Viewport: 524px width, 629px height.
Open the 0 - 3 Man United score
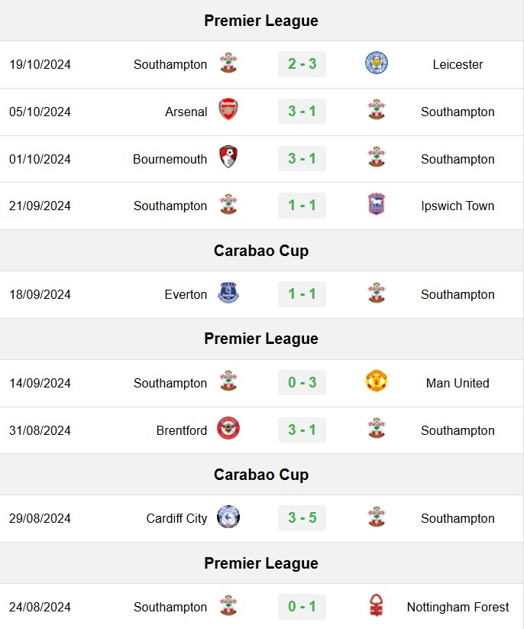point(302,382)
